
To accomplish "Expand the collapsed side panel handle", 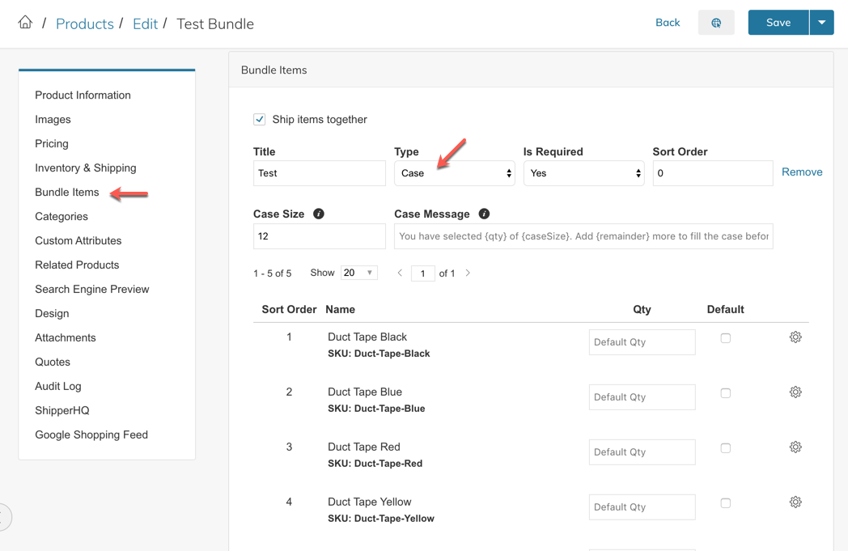I will (x=4, y=517).
